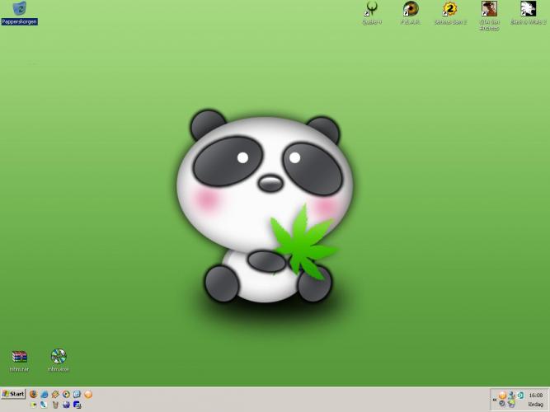
Task: Click the dark round checkmark tray icon
Action: [502, 403]
